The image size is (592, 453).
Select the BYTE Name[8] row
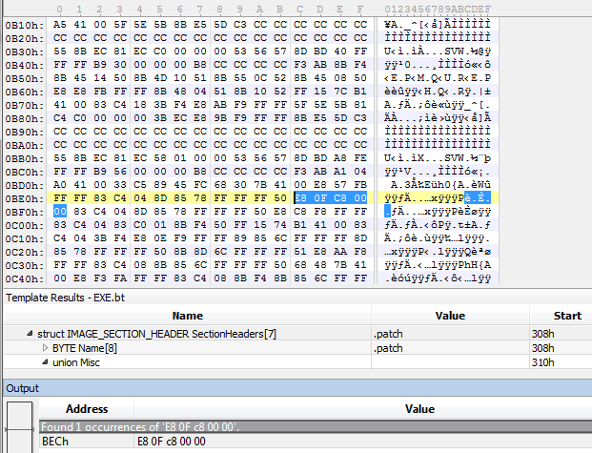pyautogui.click(x=297, y=348)
